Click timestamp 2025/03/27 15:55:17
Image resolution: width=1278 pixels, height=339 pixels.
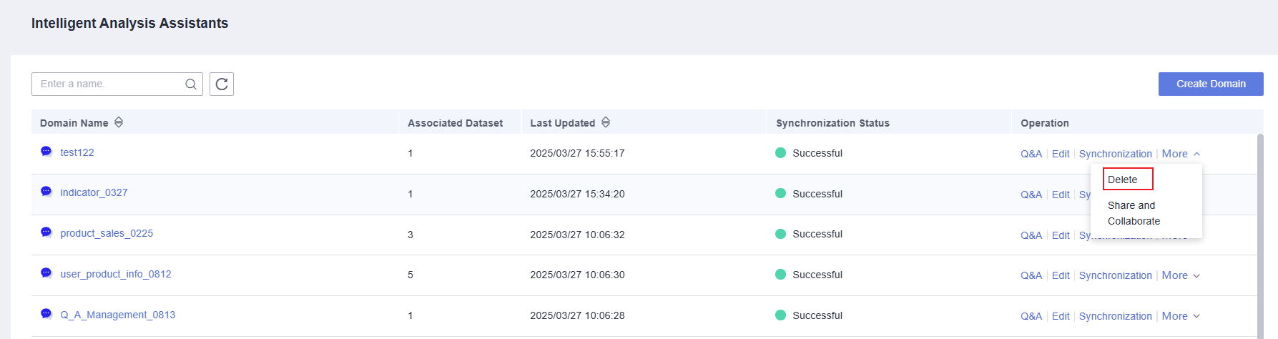coord(577,153)
